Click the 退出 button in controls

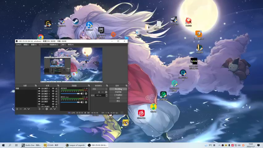[x=118, y=101]
